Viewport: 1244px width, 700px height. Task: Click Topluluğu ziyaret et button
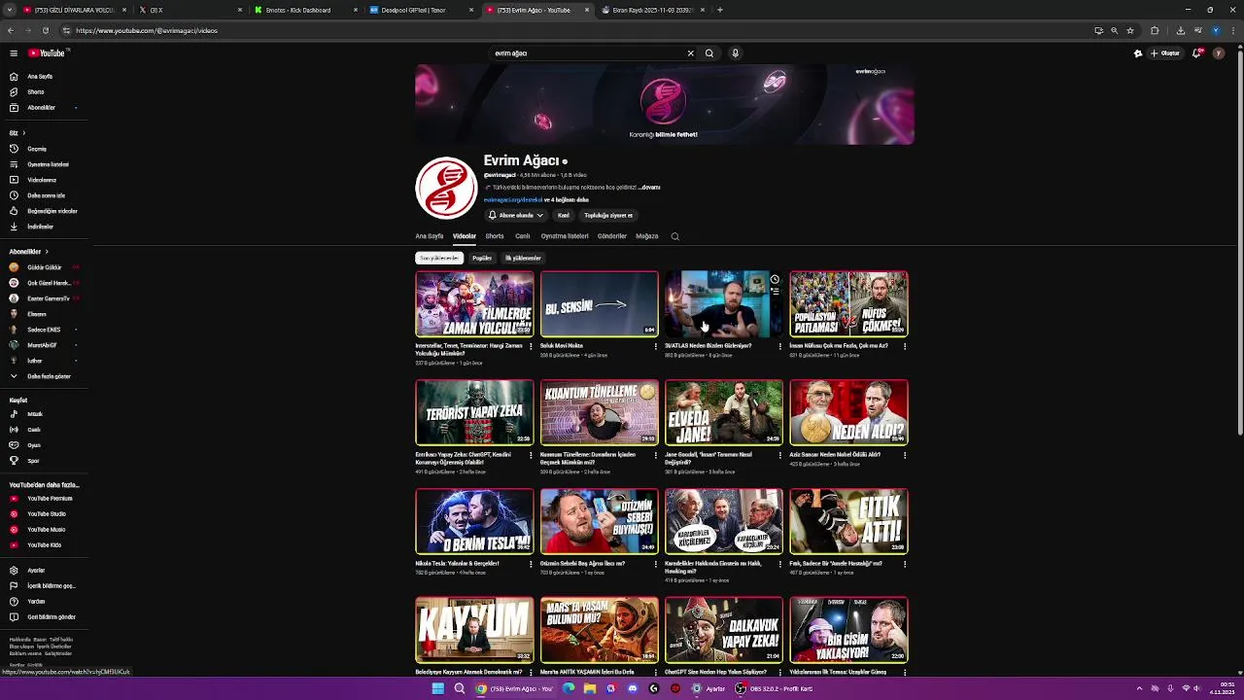[x=608, y=215]
